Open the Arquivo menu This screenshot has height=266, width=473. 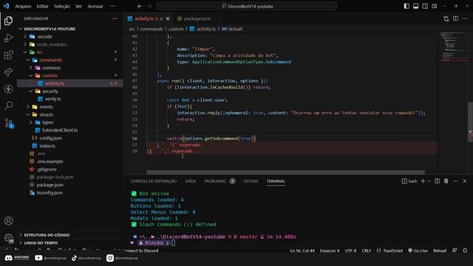pyautogui.click(x=23, y=6)
